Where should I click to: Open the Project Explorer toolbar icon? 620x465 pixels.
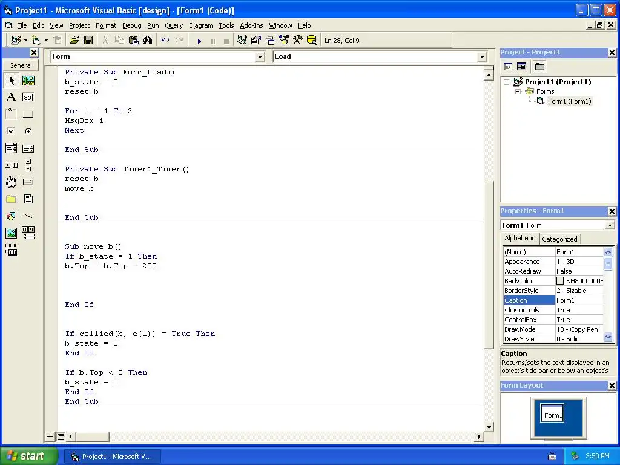coord(242,41)
